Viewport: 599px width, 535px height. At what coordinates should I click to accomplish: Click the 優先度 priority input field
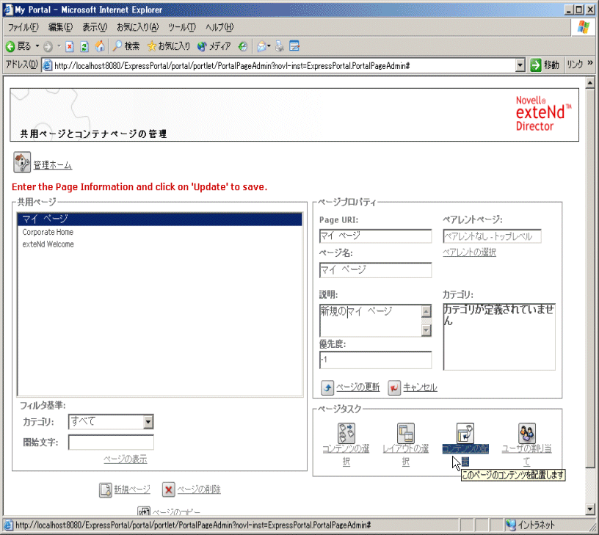pyautogui.click(x=376, y=360)
